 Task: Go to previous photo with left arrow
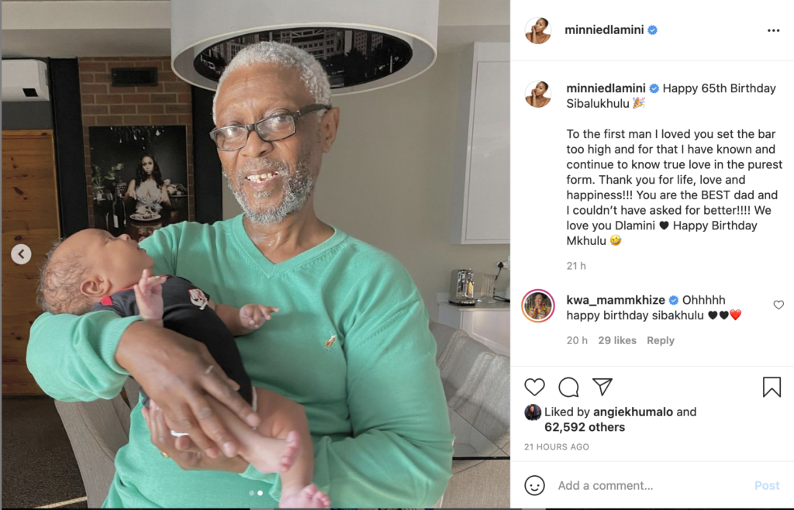[21, 254]
